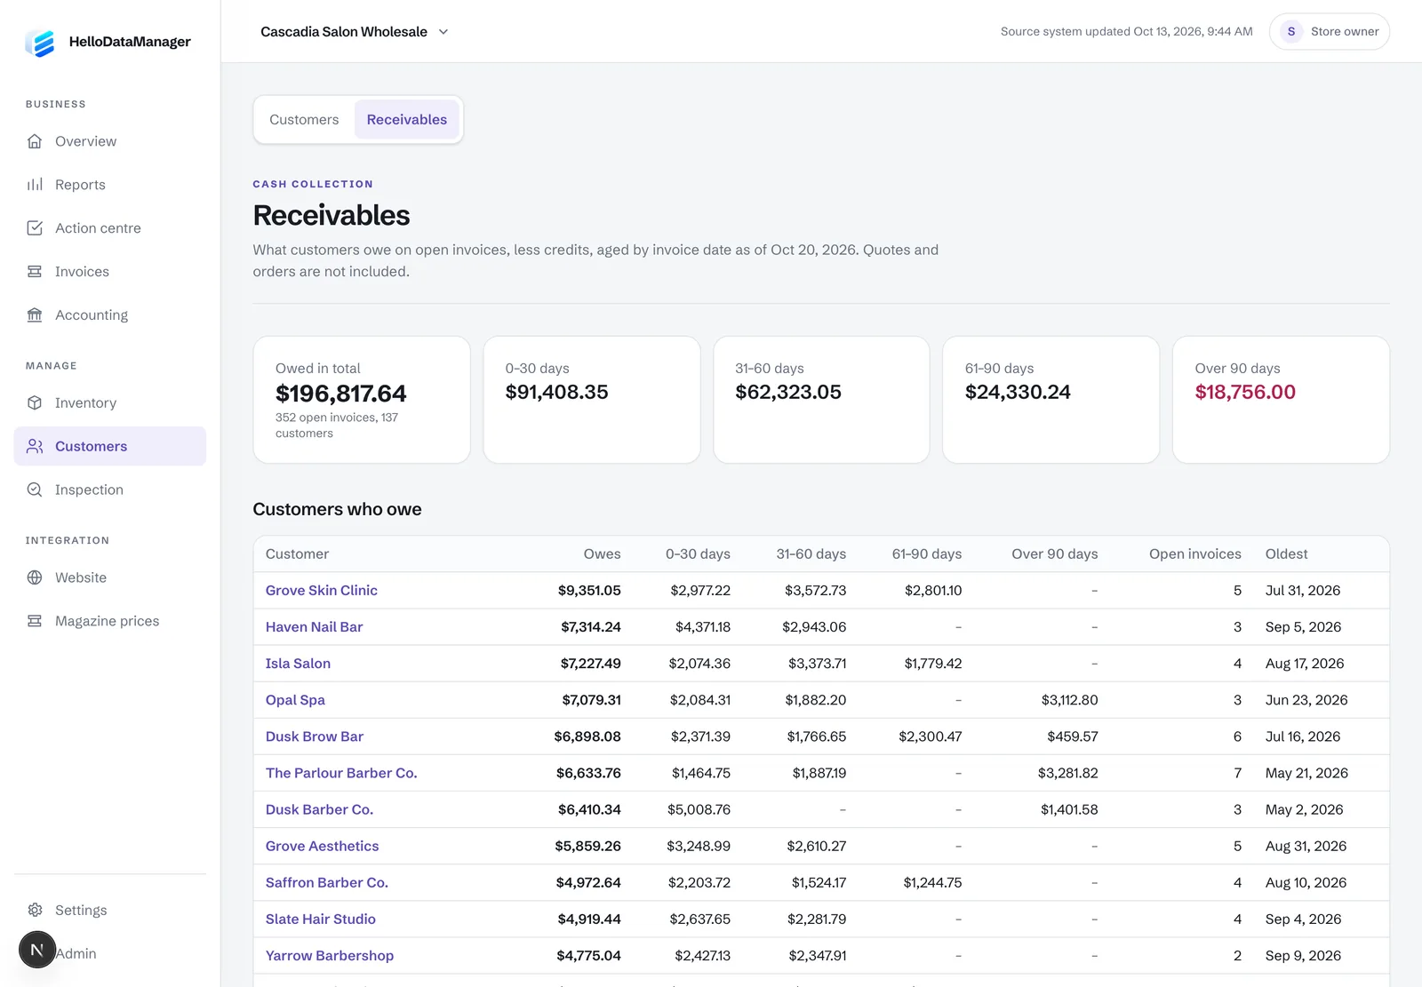The width and height of the screenshot is (1422, 987).
Task: Open the Haven Nail Bar customer link
Action: tap(315, 627)
